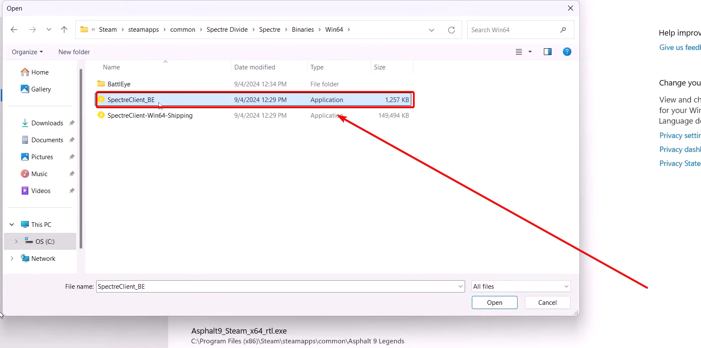Navigate to Spectre Divide breadcrumb
Screen dimensions: 701x348
tap(227, 30)
